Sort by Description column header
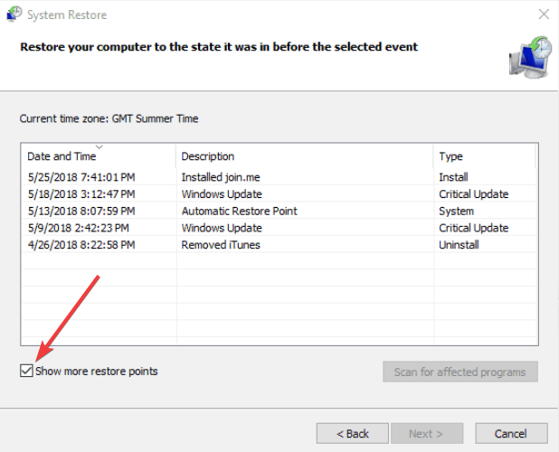 coord(305,156)
